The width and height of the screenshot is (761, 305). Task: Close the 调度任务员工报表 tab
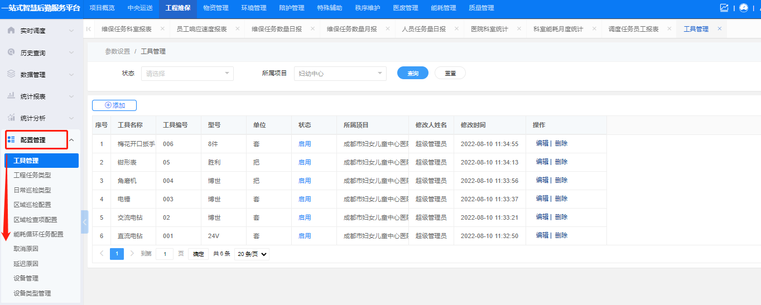pos(670,28)
